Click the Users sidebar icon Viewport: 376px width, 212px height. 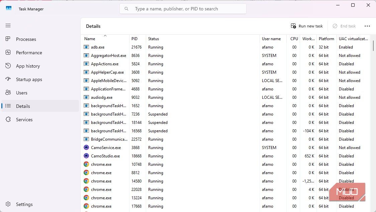pyautogui.click(x=8, y=92)
